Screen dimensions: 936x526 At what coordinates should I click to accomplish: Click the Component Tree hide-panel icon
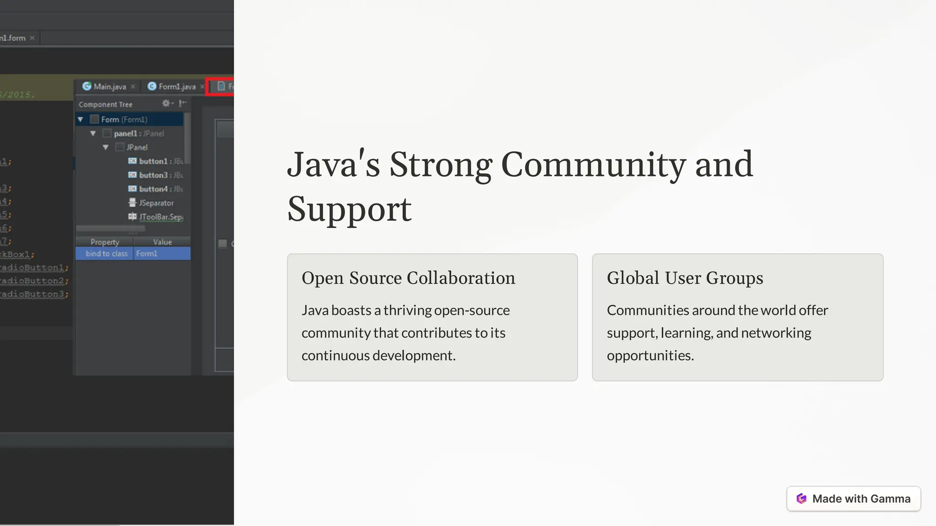[183, 104]
